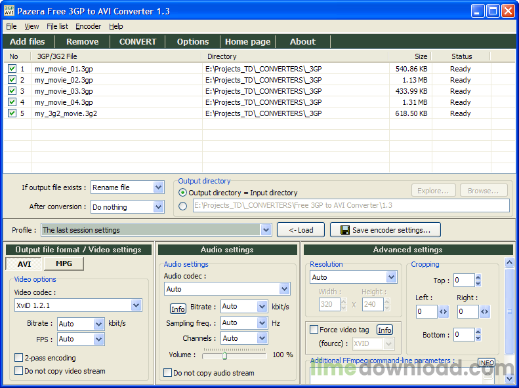The width and height of the screenshot is (519, 388).
Task: Enable 2-pass encoding checkbox
Action: pyautogui.click(x=19, y=358)
